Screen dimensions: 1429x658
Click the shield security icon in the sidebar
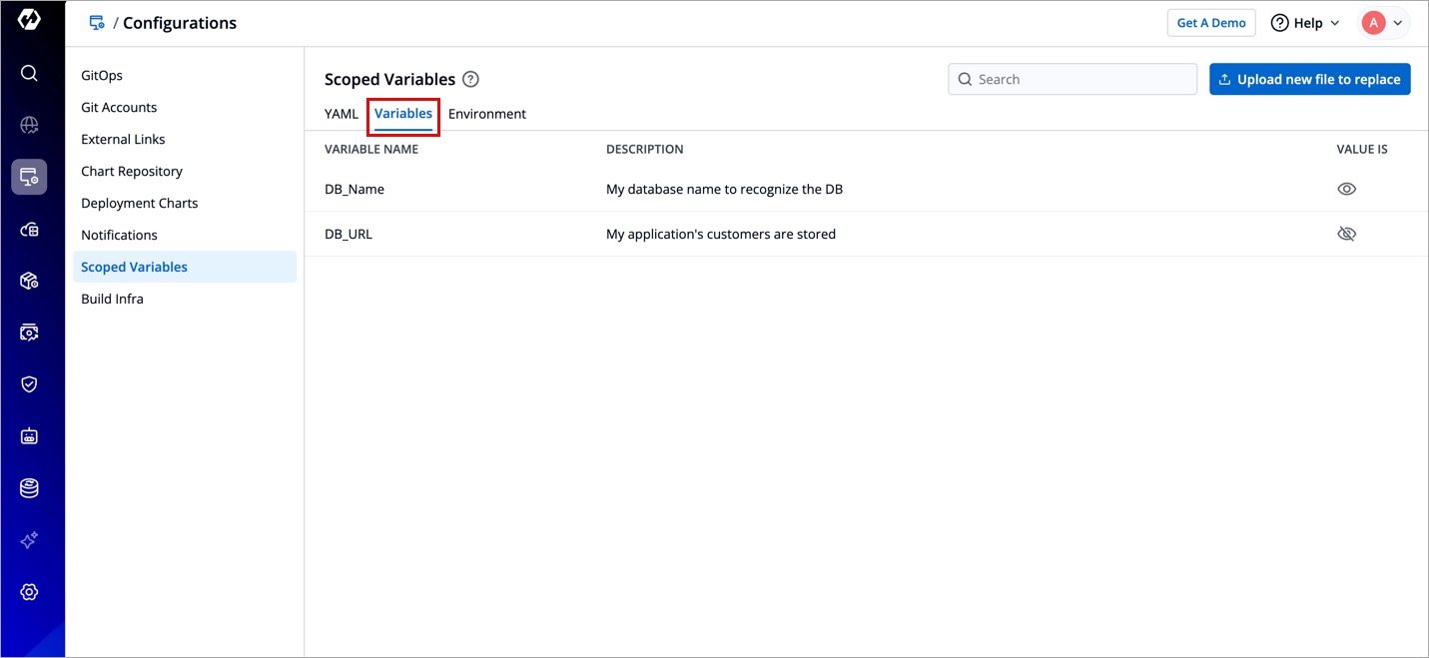29,384
